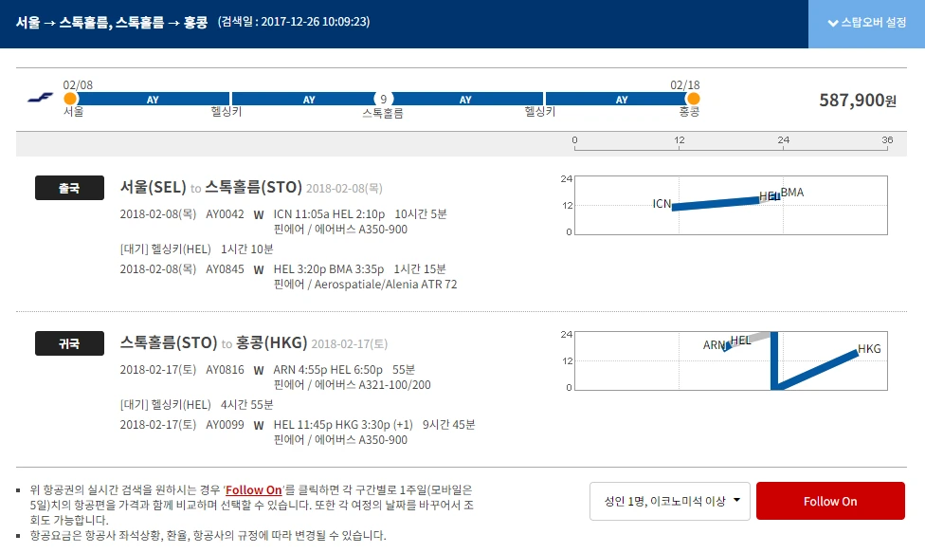Click the W cabin badge next to AY0042
The image size is (925, 553).
[258, 214]
